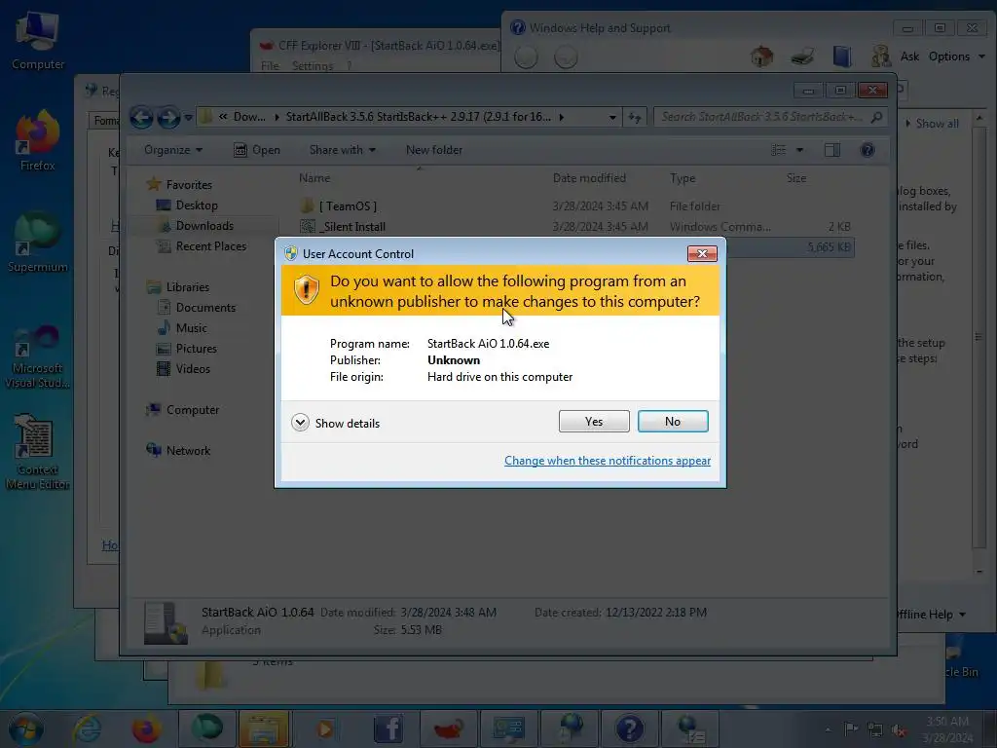This screenshot has width=997, height=748.
Task: Open the Organize menu
Action: pos(173,150)
